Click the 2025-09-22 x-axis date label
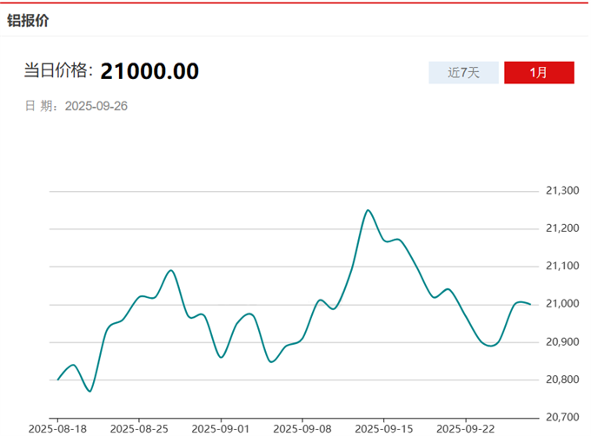The image size is (591, 436). [465, 428]
